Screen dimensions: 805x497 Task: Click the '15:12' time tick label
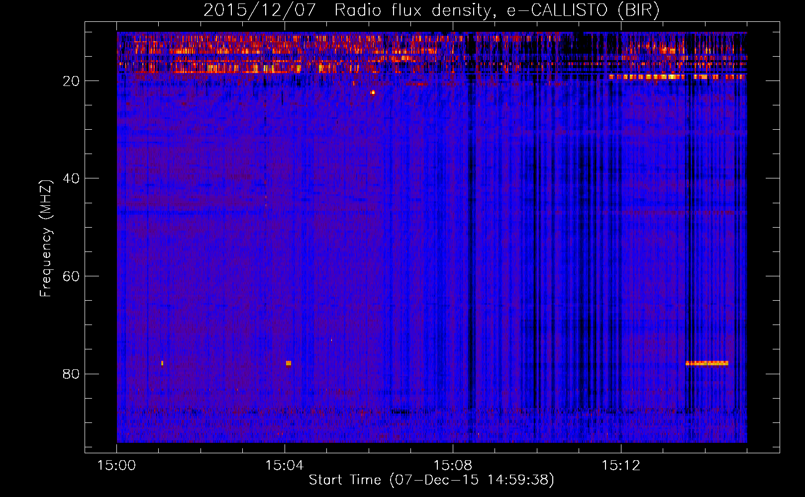[621, 466]
